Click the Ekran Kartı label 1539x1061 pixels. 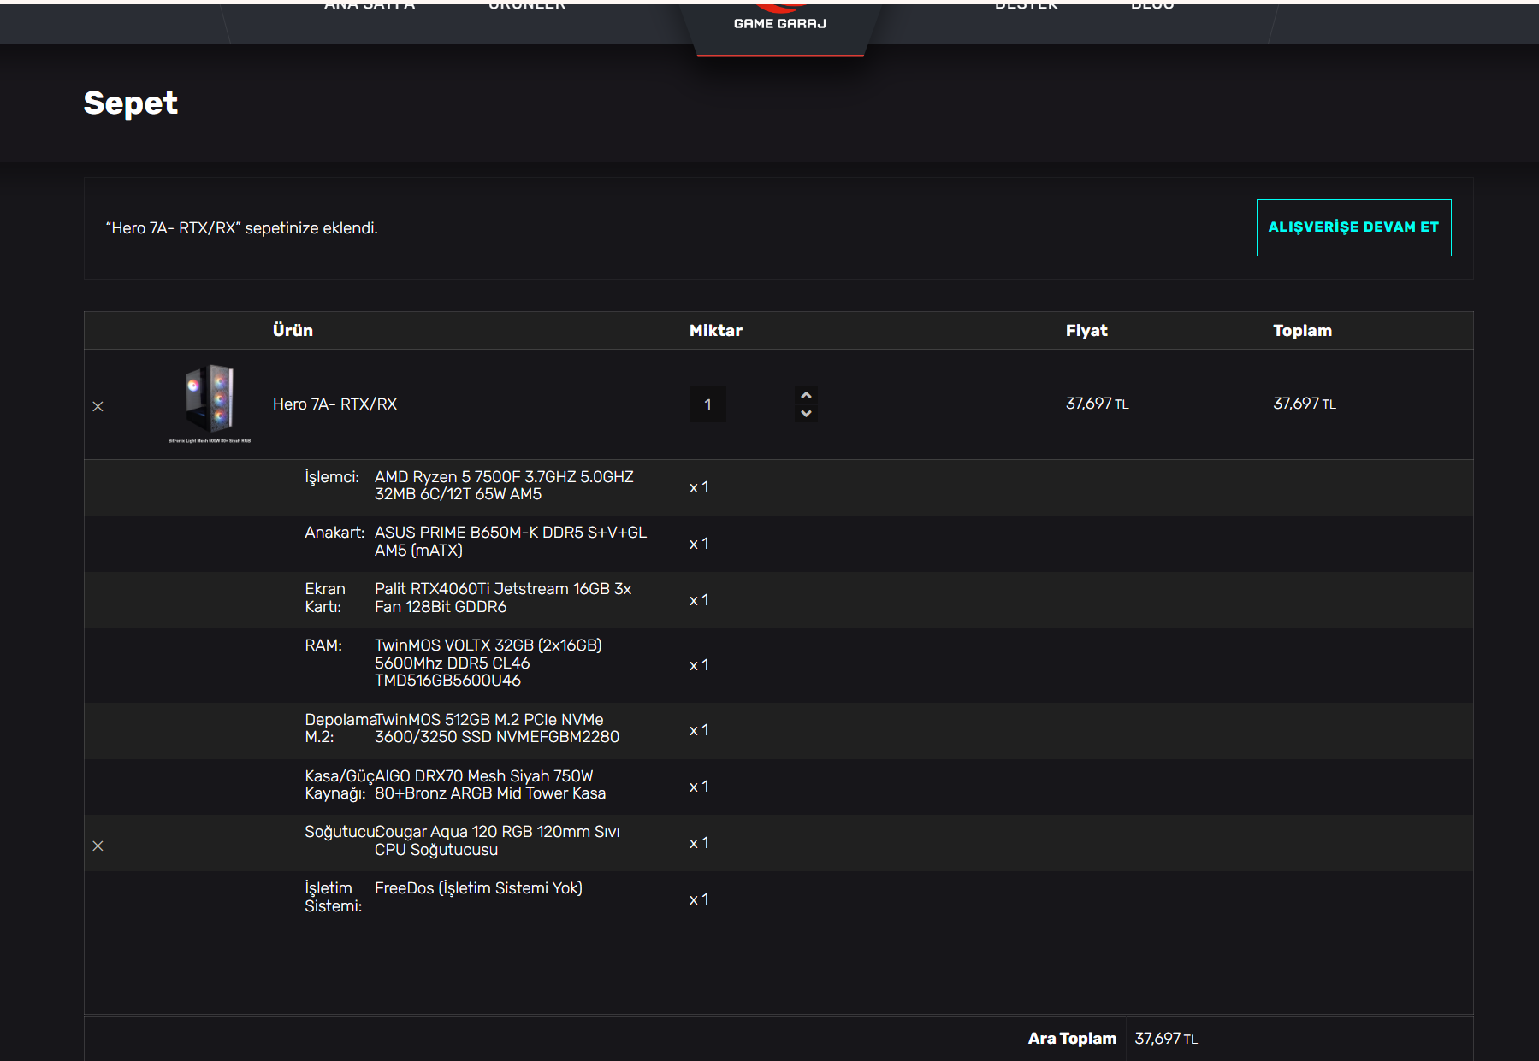pyautogui.click(x=325, y=598)
